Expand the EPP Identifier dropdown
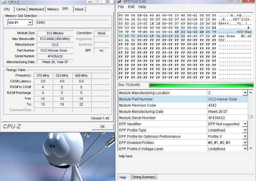 245,124
